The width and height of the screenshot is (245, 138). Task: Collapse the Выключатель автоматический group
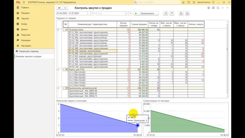[58, 88]
